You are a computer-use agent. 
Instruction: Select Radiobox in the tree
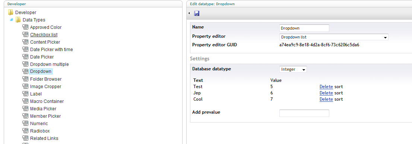pos(40,131)
